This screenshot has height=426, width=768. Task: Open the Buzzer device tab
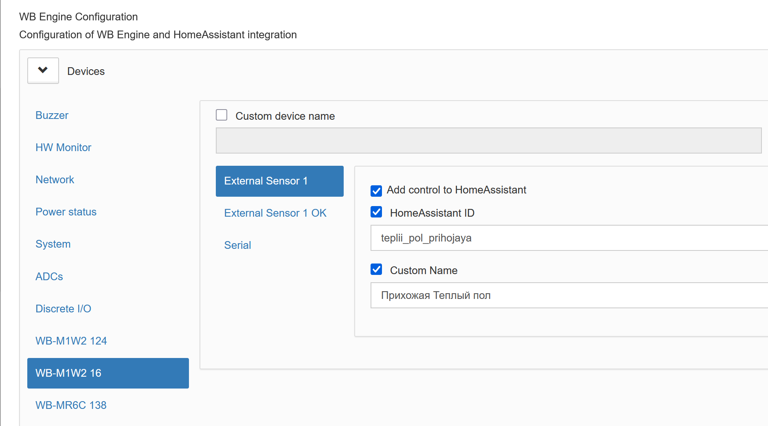52,115
